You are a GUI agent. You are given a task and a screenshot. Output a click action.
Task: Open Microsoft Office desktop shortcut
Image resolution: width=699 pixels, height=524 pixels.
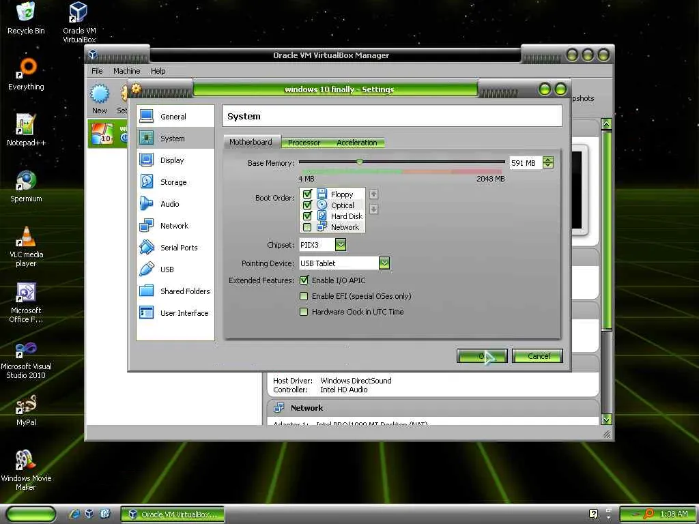26,302
